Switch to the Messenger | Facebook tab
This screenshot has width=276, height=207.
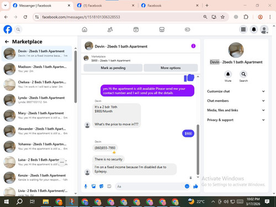(41, 6)
